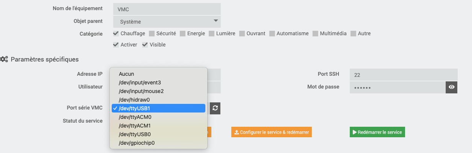Check the Energie category
Screen dimensions: 472x153
(x=183, y=33)
